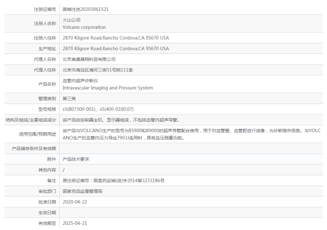
Task: Click the management category 第三类
Action: pyautogui.click(x=69, y=98)
